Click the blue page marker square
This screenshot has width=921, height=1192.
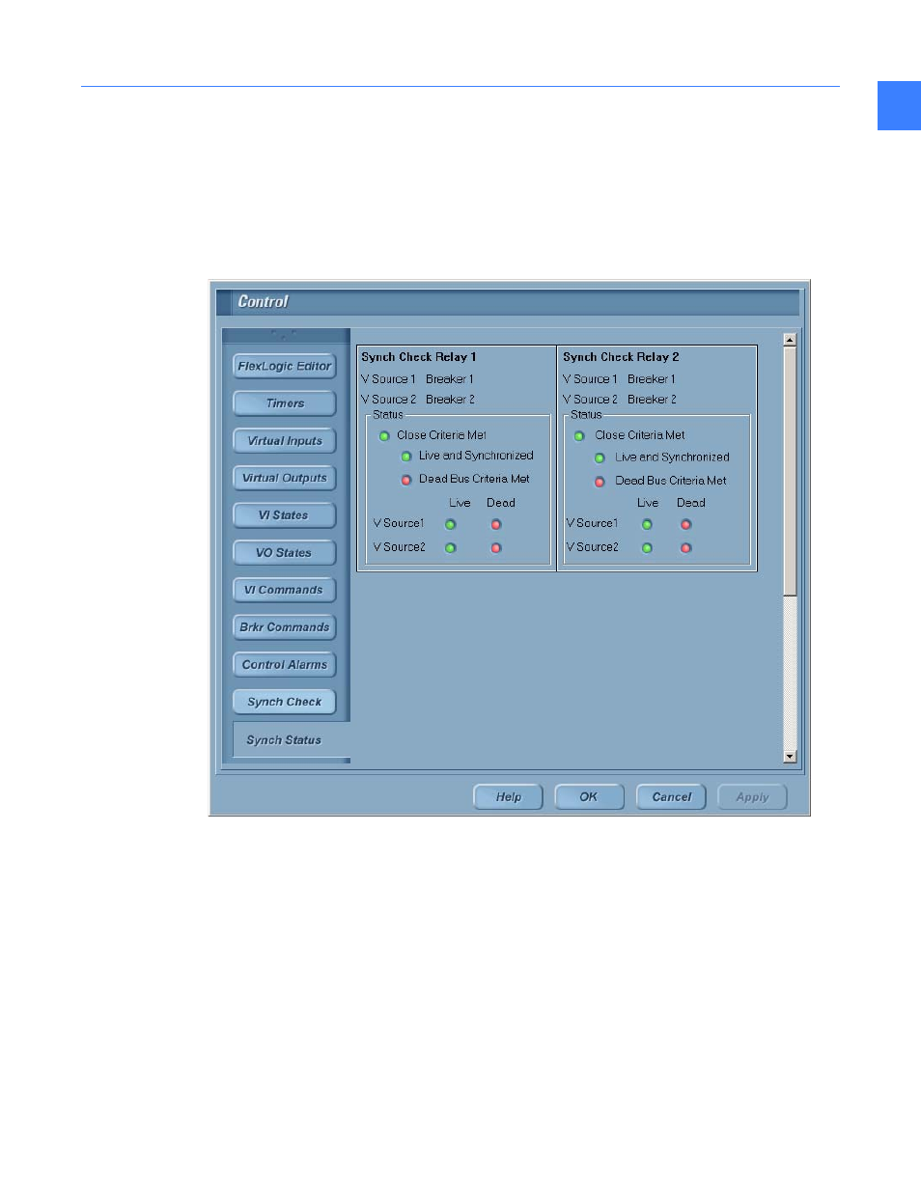click(899, 105)
